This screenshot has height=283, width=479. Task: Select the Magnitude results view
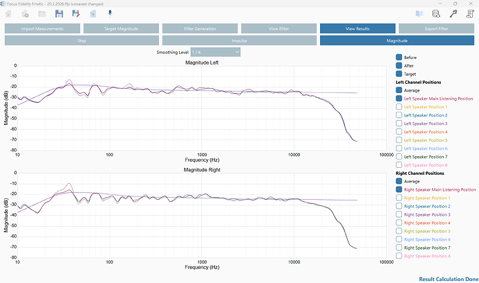397,41
